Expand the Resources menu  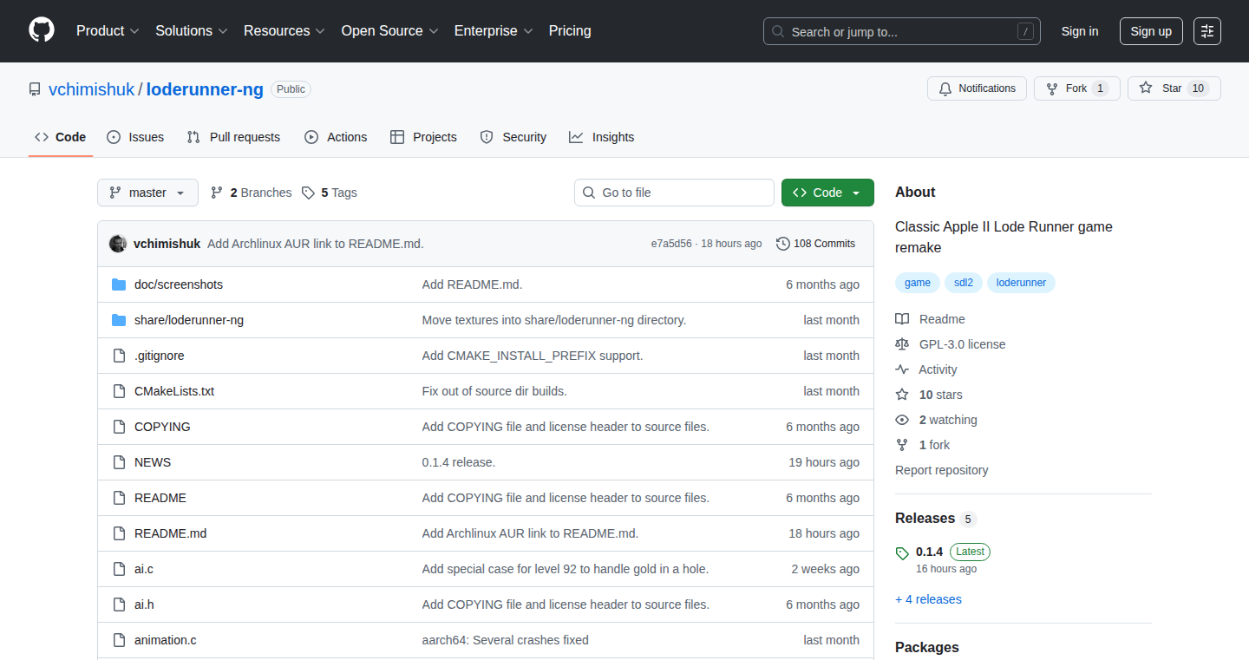284,30
